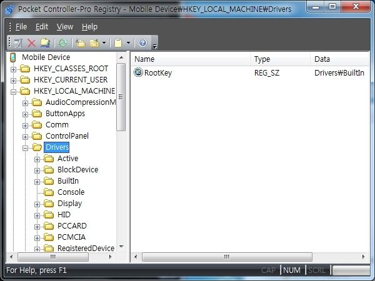Open the Edit menu
Screen dimensions: 375x281
tap(42, 27)
